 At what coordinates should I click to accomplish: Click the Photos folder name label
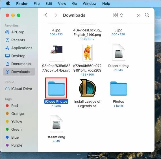click(118, 102)
